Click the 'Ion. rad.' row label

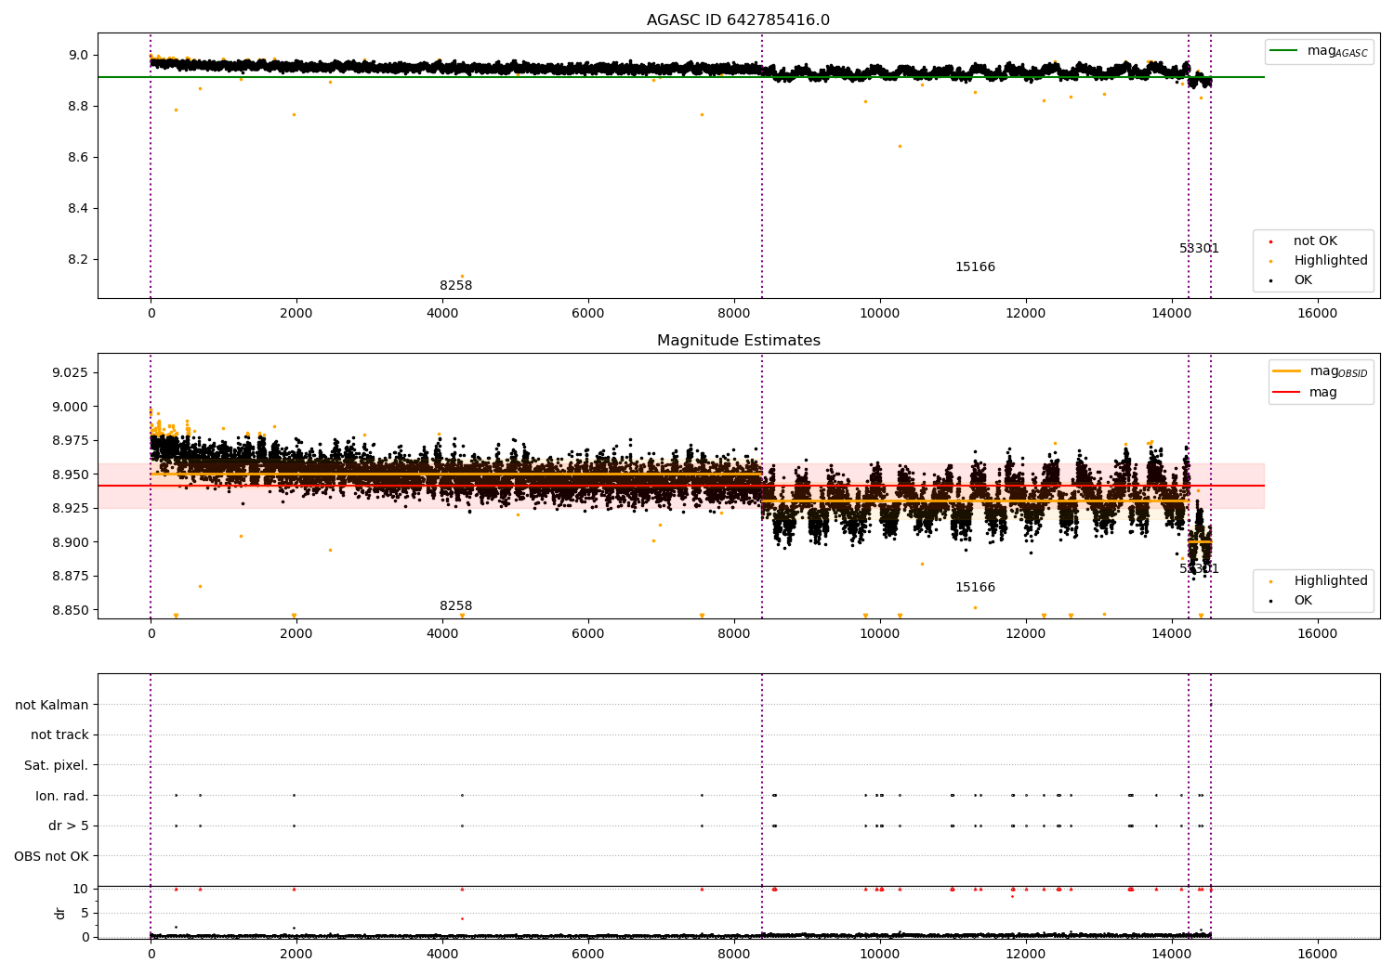coord(62,796)
